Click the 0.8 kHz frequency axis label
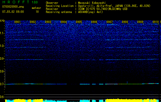 (2, 71)
